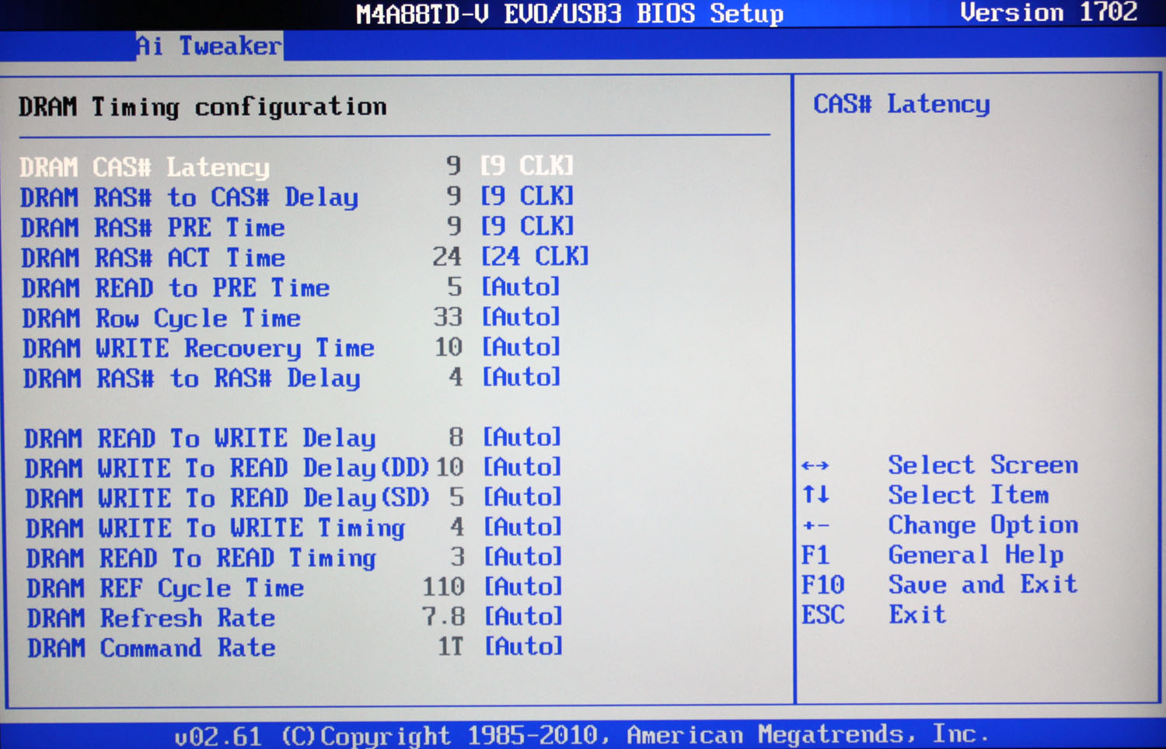Image resolution: width=1166 pixels, height=749 pixels.
Task: Open DRAM Refresh Rate [Auto] option
Action: [523, 616]
